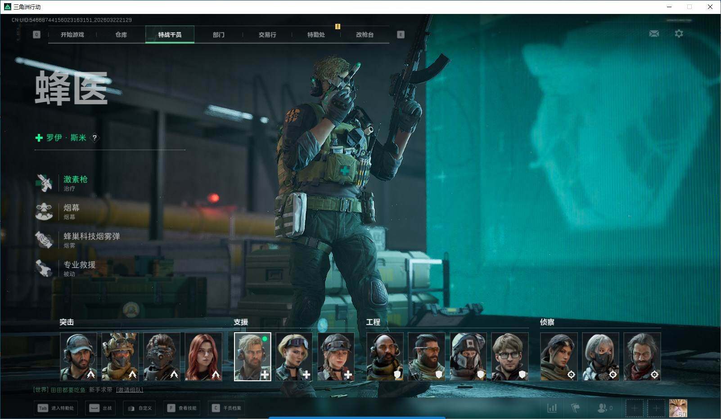721x419 pixels.
Task: Select the bald headset engineer operator portrait
Action: [x=385, y=357]
